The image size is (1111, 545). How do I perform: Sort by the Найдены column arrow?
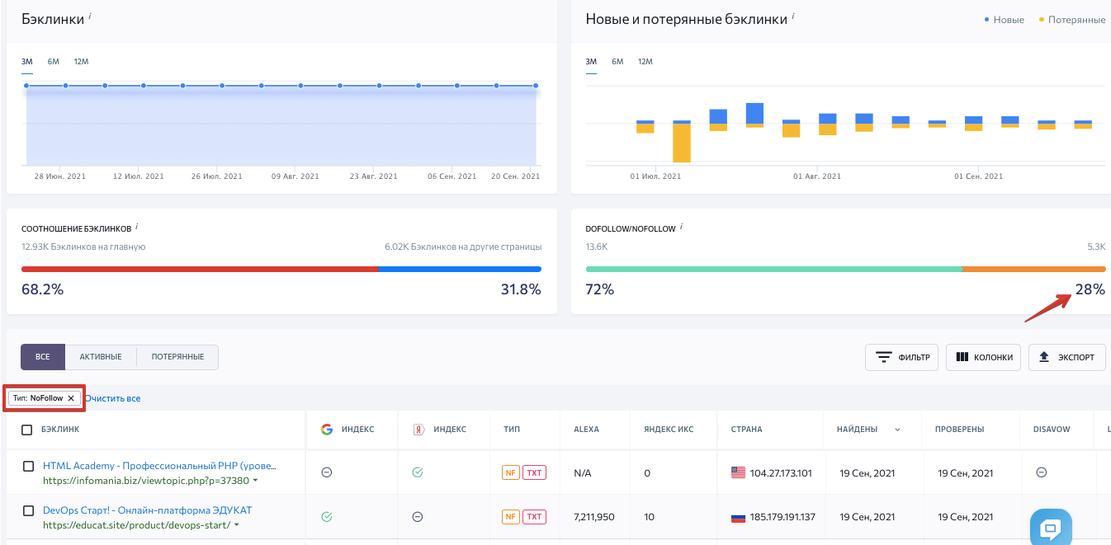pos(897,430)
